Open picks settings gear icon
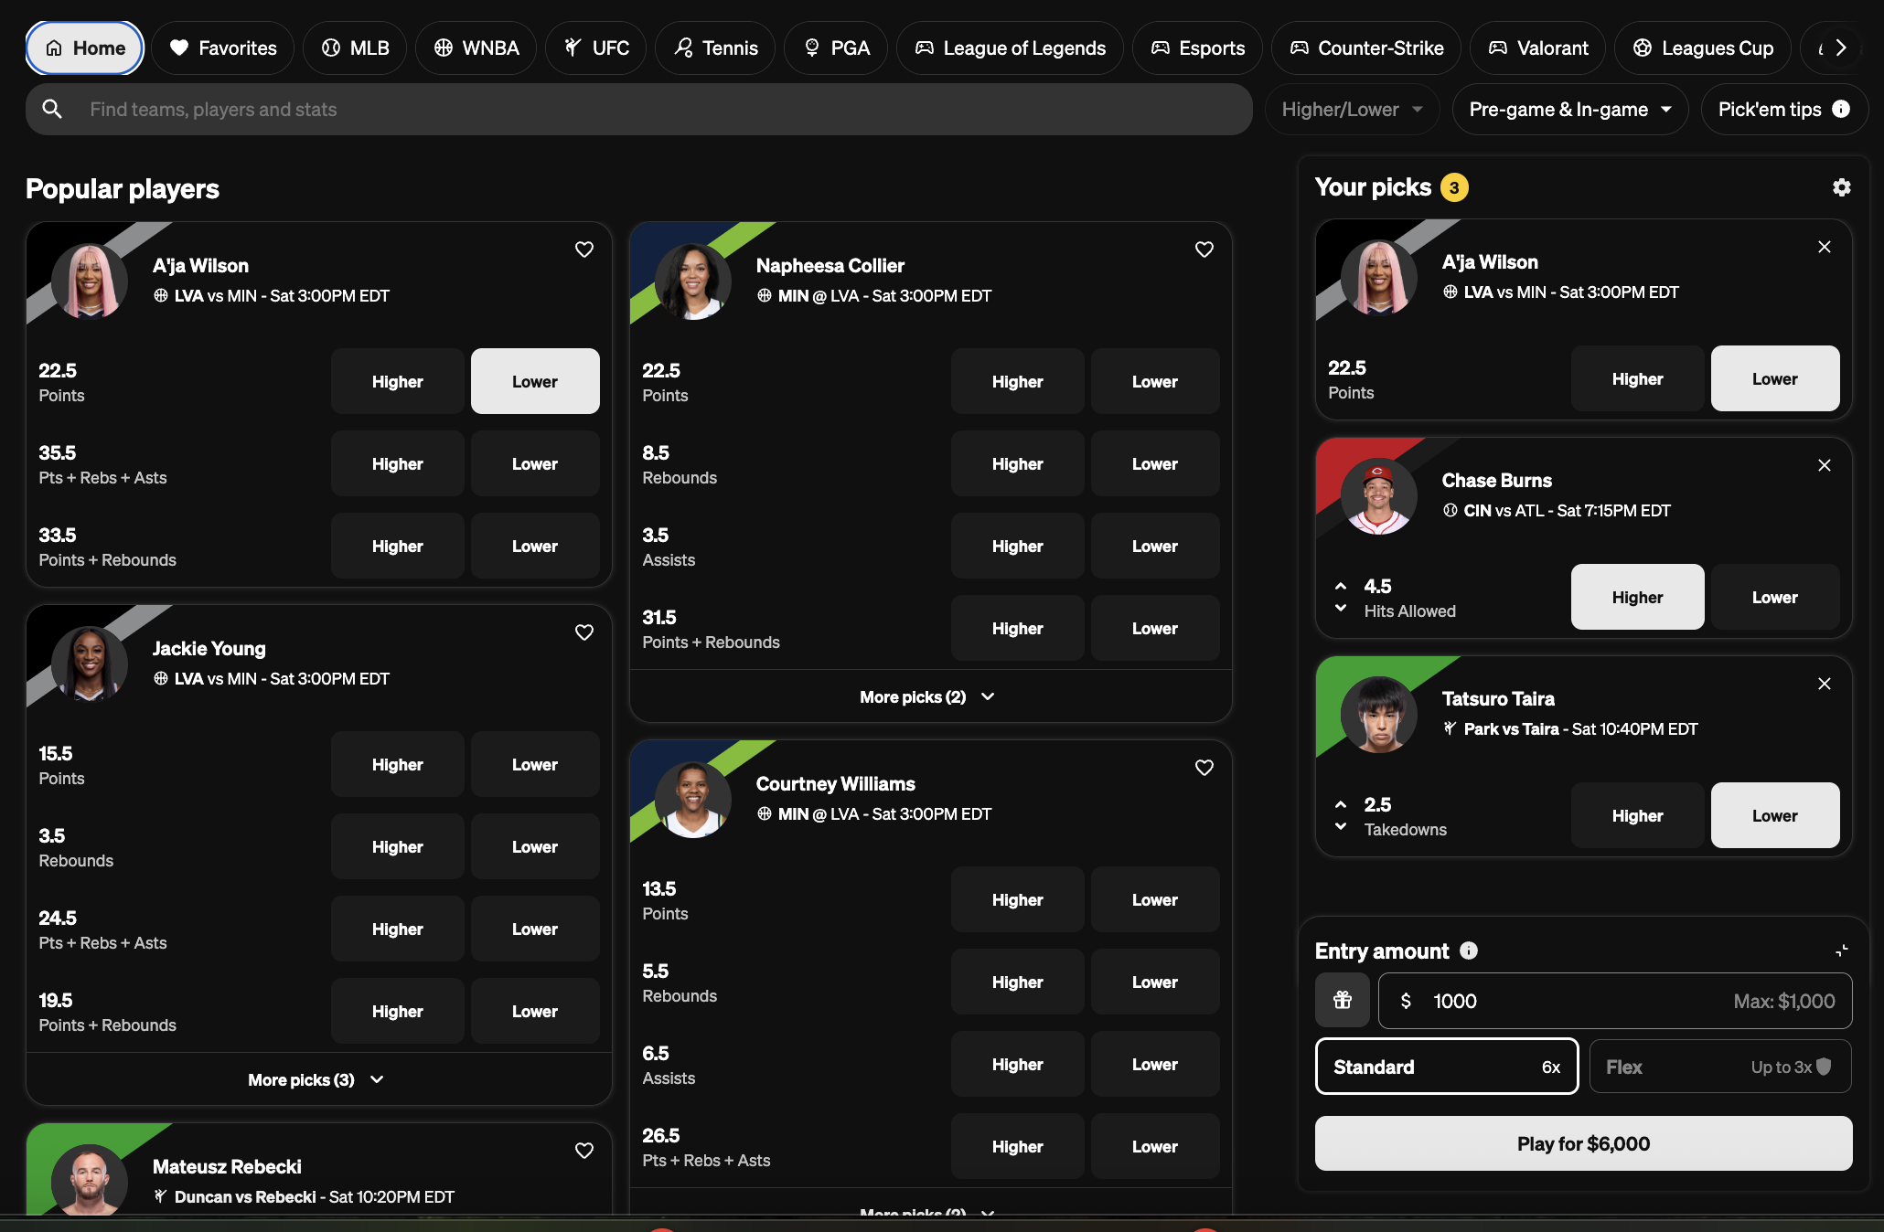This screenshot has height=1232, width=1884. (x=1842, y=187)
